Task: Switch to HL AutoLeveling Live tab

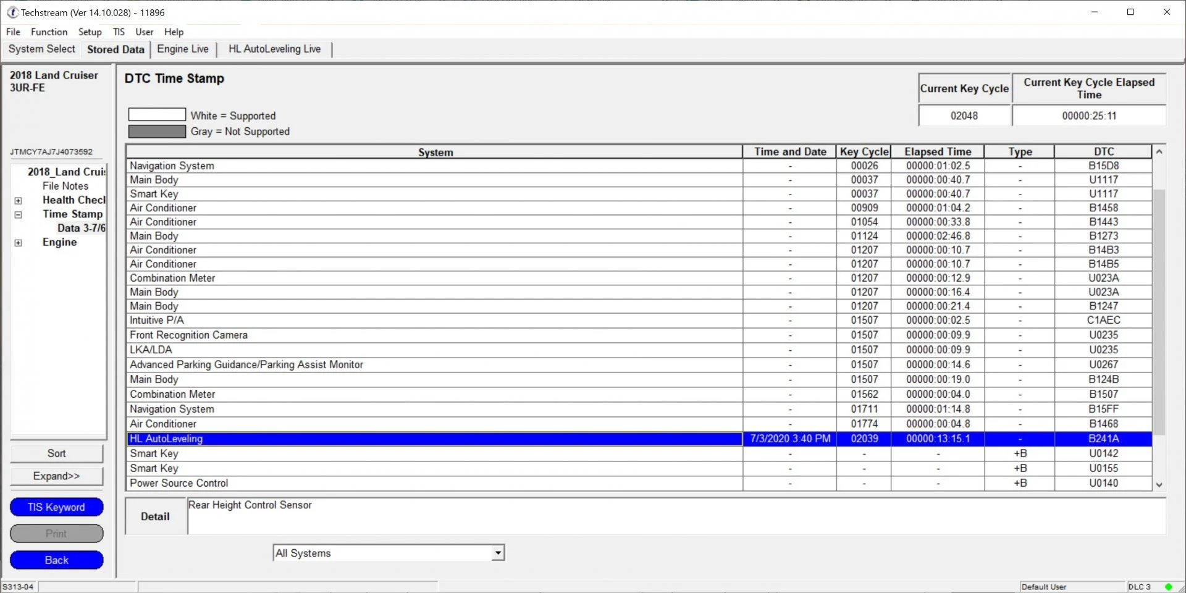Action: [274, 49]
